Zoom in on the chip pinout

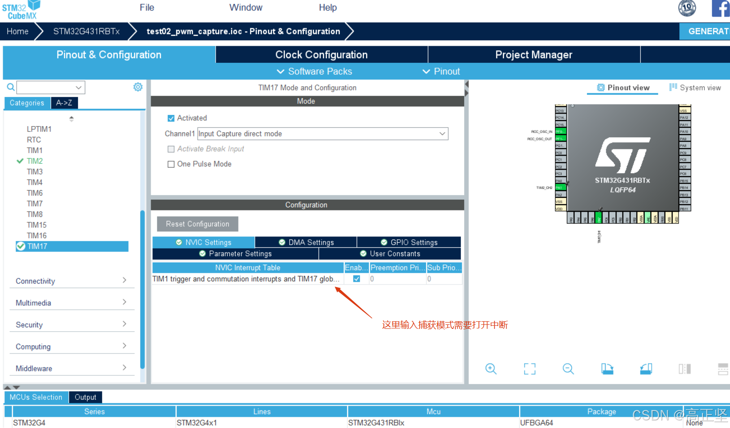[x=491, y=369]
